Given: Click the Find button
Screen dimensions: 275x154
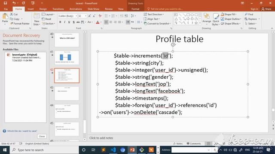Looking at the screenshot, I should pos(249,14).
